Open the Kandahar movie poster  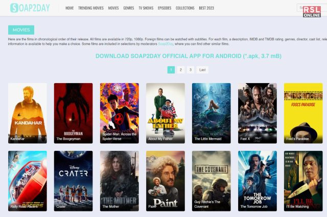28,113
